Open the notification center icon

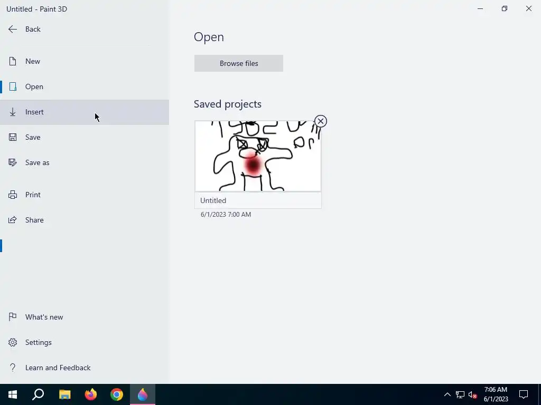tap(524, 394)
